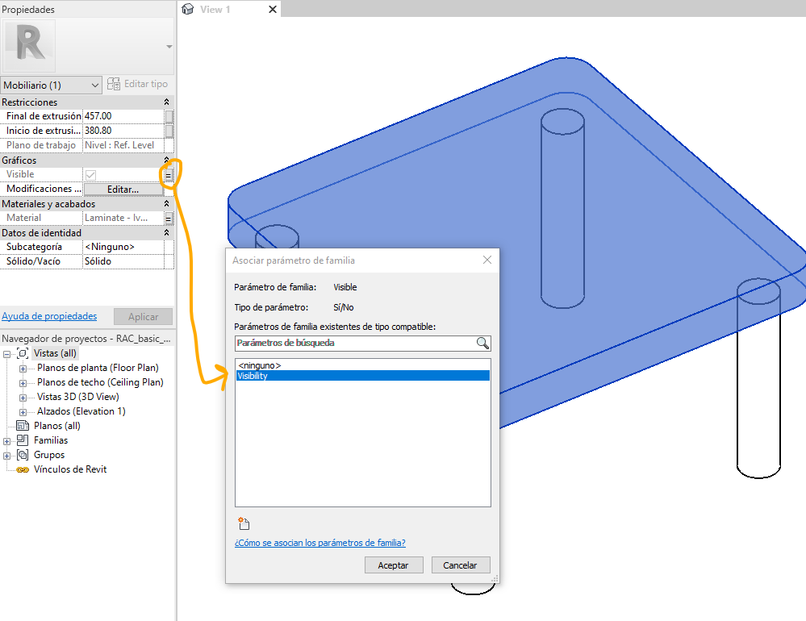Create a new family parameter in the dialog
Screen dimensions: 806x621
click(x=243, y=523)
